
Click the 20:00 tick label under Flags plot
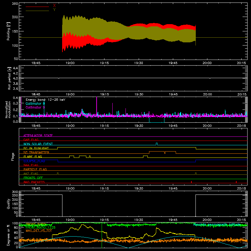207,189
